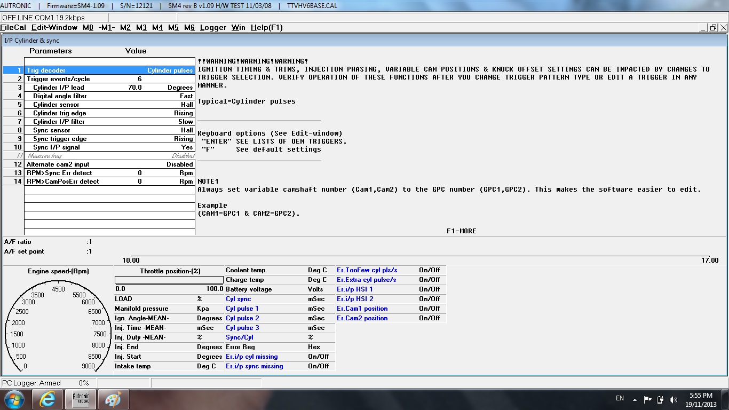Open the M5 menu

click(x=173, y=27)
